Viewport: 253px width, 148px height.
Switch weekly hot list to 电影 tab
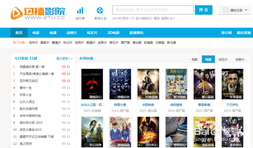click(195, 60)
